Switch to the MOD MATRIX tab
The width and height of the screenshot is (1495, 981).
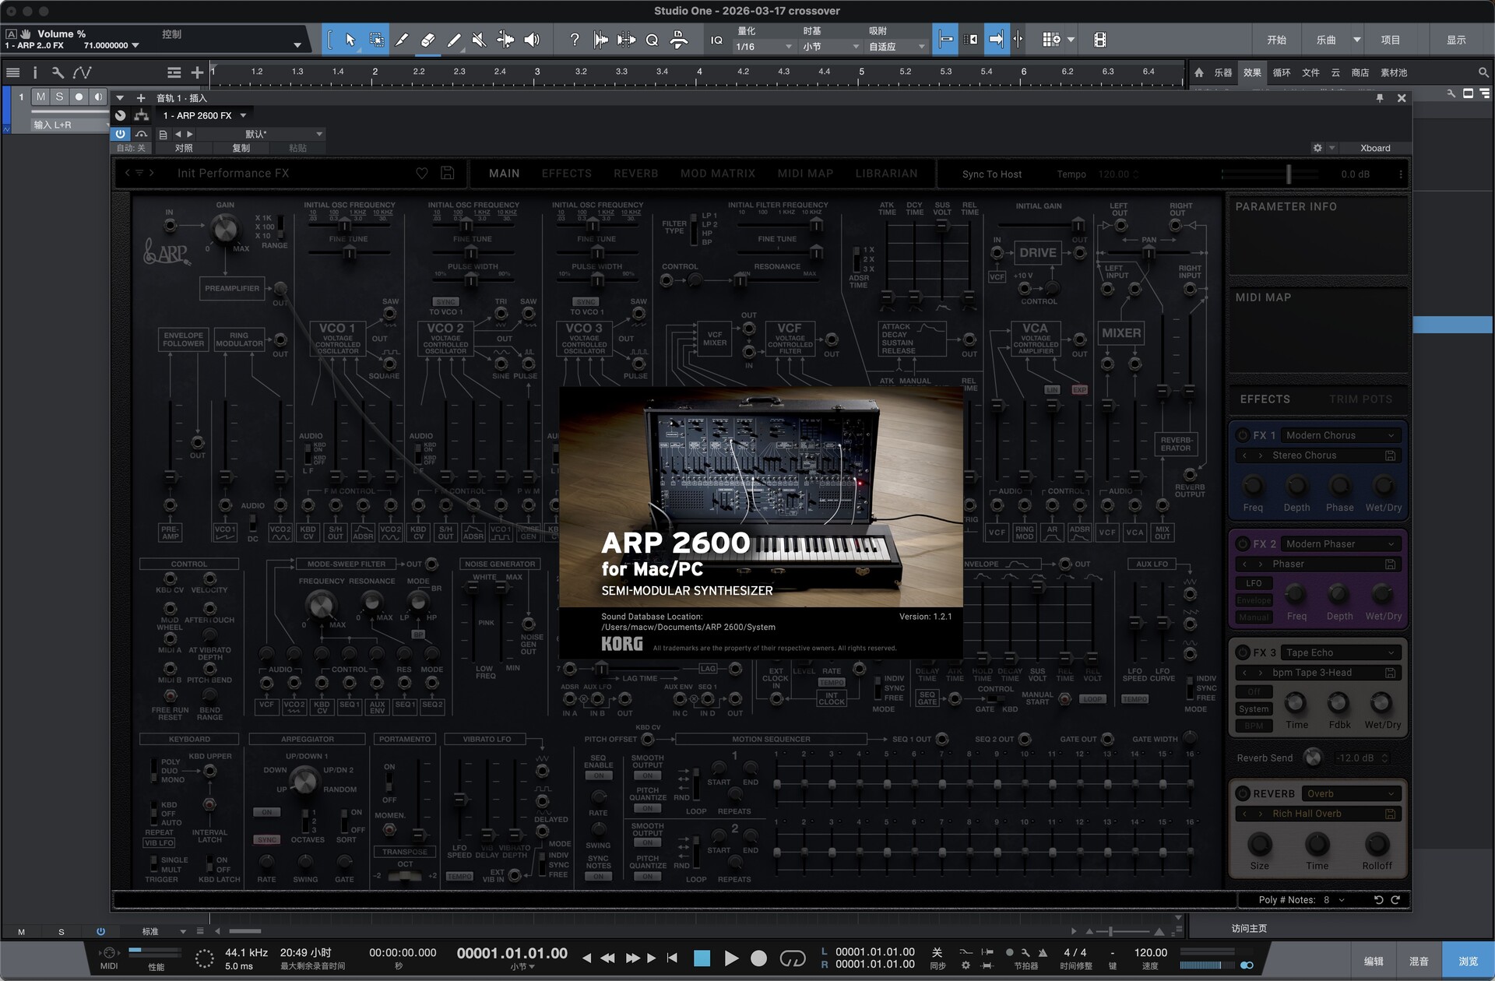pyautogui.click(x=717, y=173)
